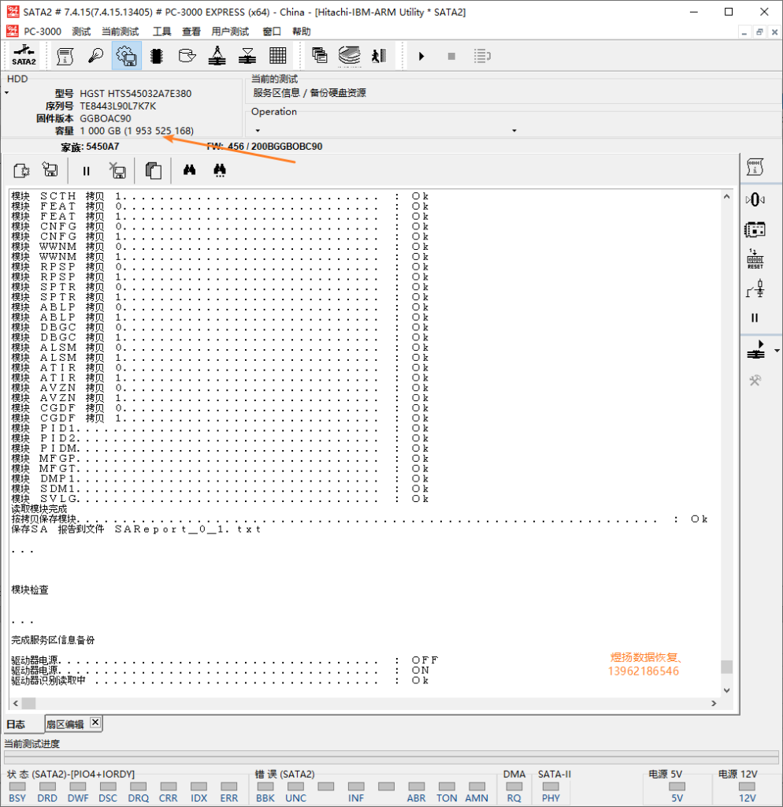Open the disk cylinder icon in top toolbar
The image size is (783, 807).
pyautogui.click(x=187, y=56)
